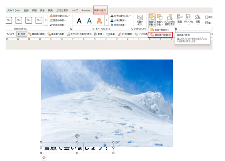Viewport: 225px width, 161px height.
Task: Click the shape effects icon
Action: click(51, 25)
